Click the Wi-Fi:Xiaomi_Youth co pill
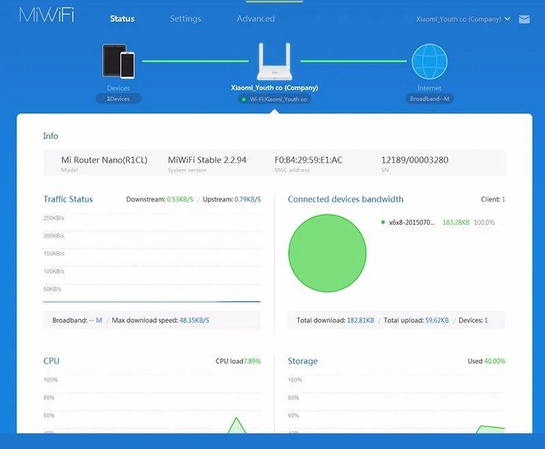Image resolution: width=545 pixels, height=449 pixels. click(x=275, y=99)
